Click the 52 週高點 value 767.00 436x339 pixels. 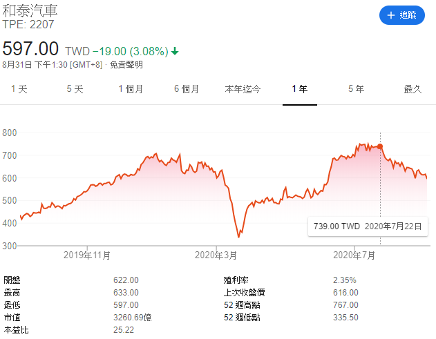[x=345, y=305]
